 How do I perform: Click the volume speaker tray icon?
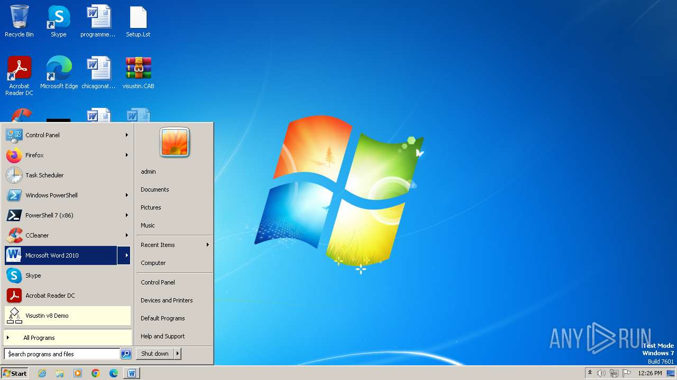pos(601,373)
